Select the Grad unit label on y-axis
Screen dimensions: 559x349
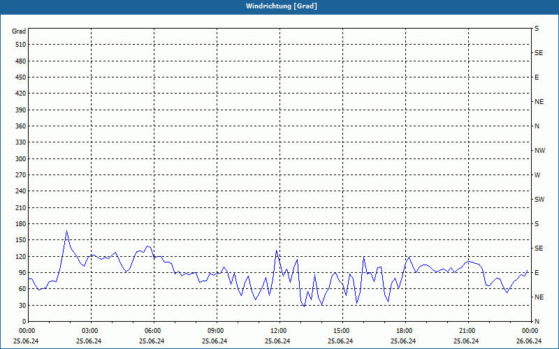(19, 31)
